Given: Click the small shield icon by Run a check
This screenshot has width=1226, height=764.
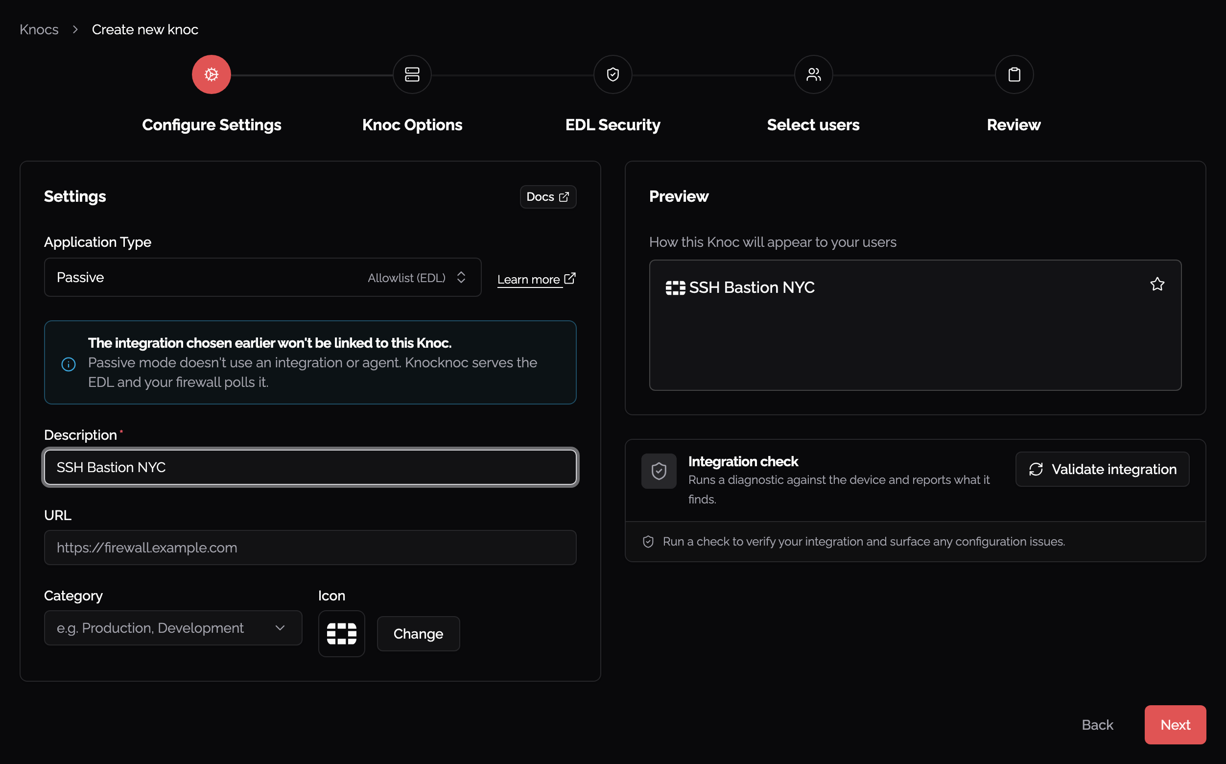Looking at the screenshot, I should pos(648,542).
